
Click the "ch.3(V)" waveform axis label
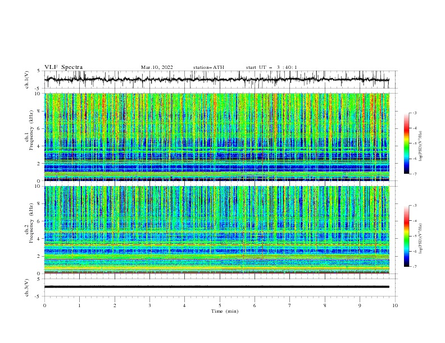(27, 288)
